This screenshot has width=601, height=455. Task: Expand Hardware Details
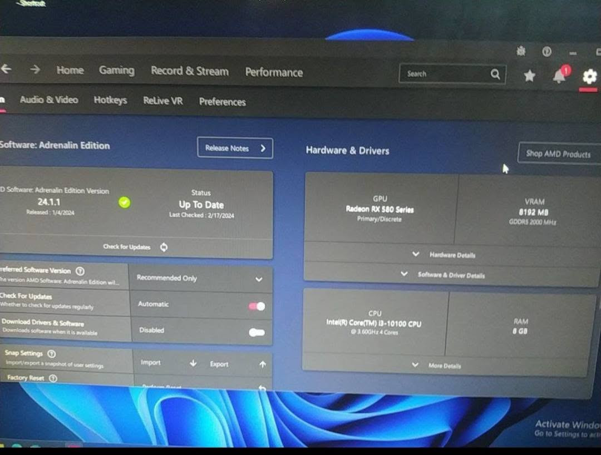445,255
